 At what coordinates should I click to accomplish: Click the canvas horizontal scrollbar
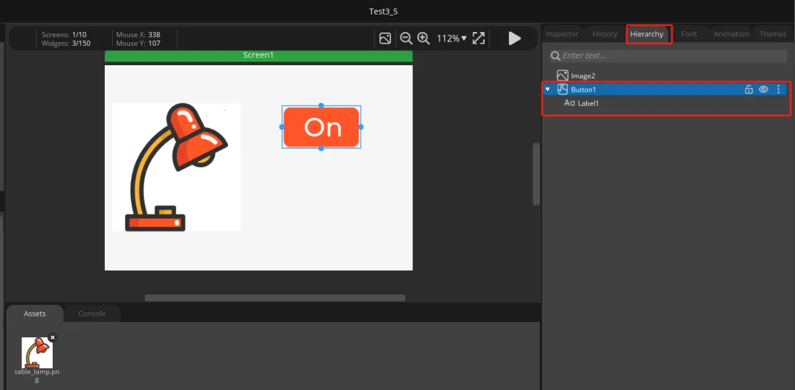[x=275, y=298]
